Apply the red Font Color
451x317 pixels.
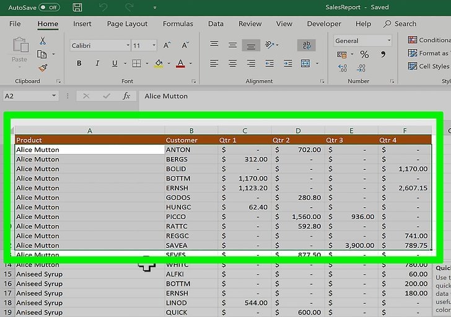(x=180, y=63)
